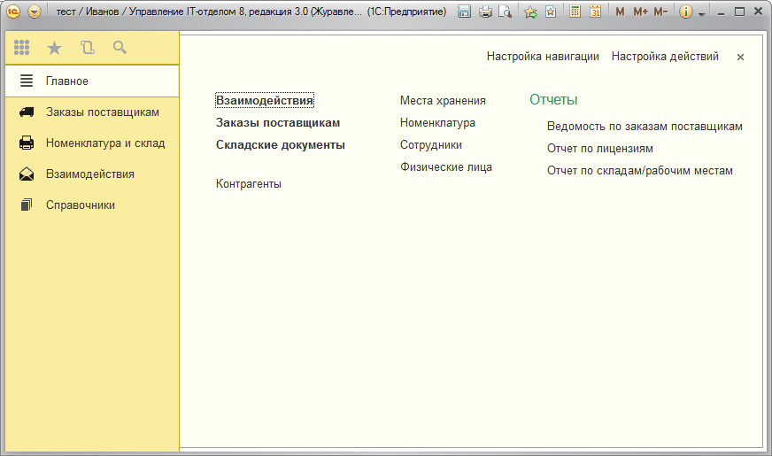This screenshot has height=456, width=772.
Task: Open Номенклатура и склад section
Action: coord(92,143)
